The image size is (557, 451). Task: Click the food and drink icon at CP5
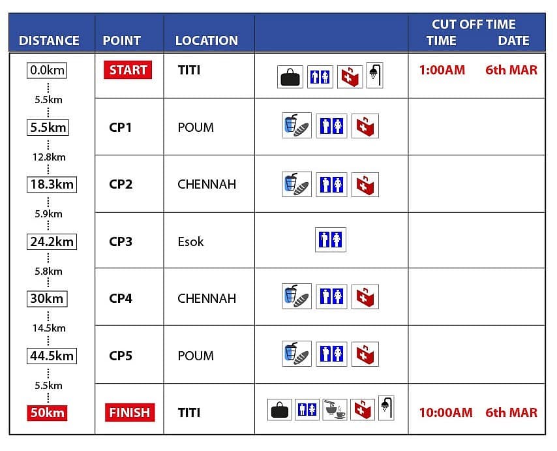click(297, 354)
